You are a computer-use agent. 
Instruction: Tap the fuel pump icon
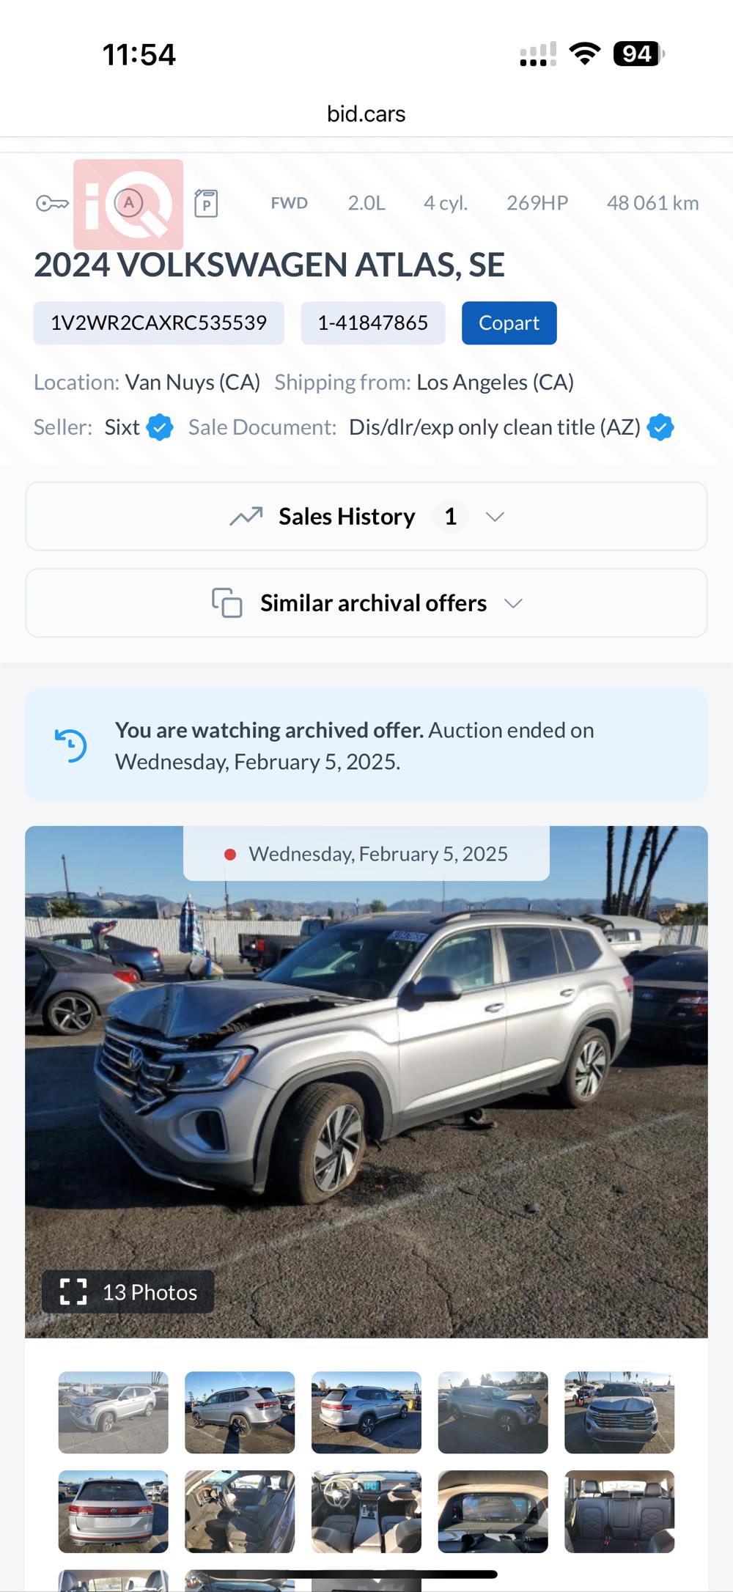206,203
